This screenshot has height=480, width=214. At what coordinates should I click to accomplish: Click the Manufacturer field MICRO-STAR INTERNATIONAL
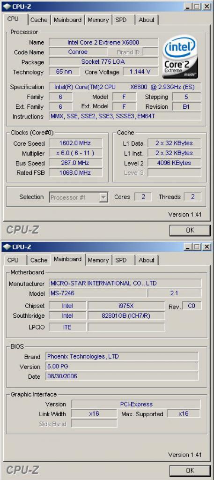click(x=125, y=283)
